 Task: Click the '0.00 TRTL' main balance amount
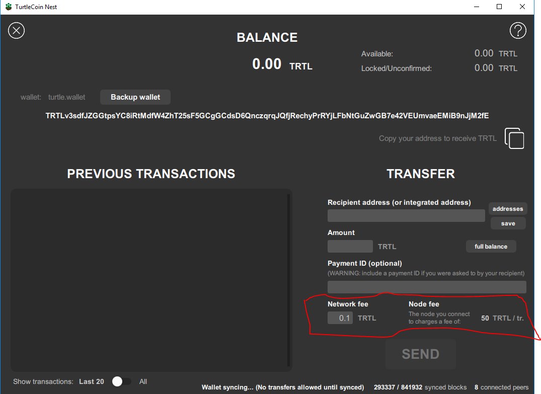tap(282, 64)
